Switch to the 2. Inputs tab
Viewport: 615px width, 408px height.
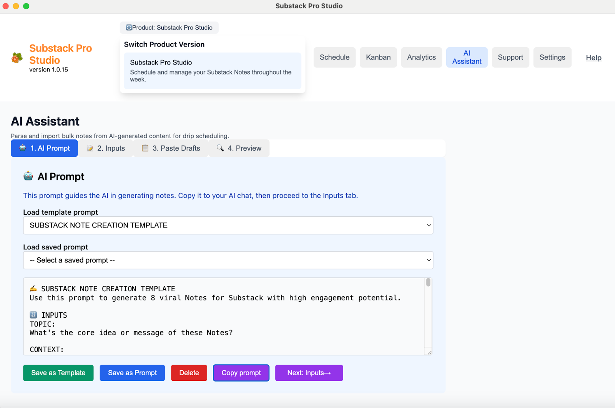(106, 148)
